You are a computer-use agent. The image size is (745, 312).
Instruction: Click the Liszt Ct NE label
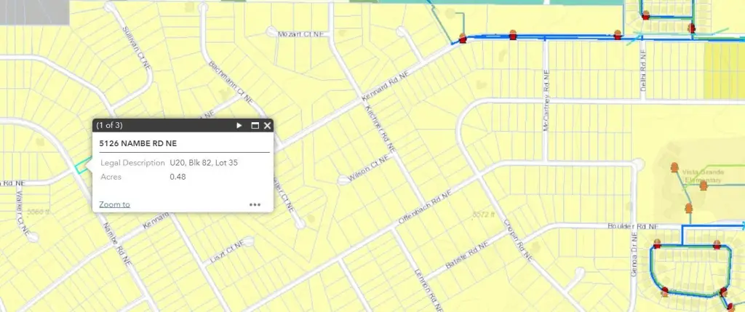(x=226, y=252)
